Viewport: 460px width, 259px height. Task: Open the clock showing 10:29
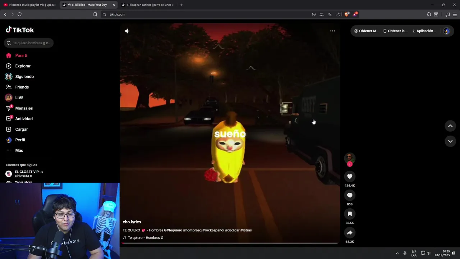(x=442, y=253)
